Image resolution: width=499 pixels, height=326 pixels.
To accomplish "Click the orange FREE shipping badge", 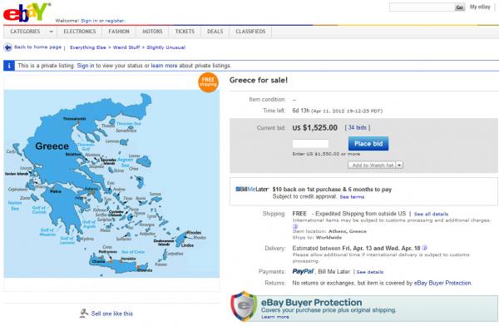I will 208,82.
